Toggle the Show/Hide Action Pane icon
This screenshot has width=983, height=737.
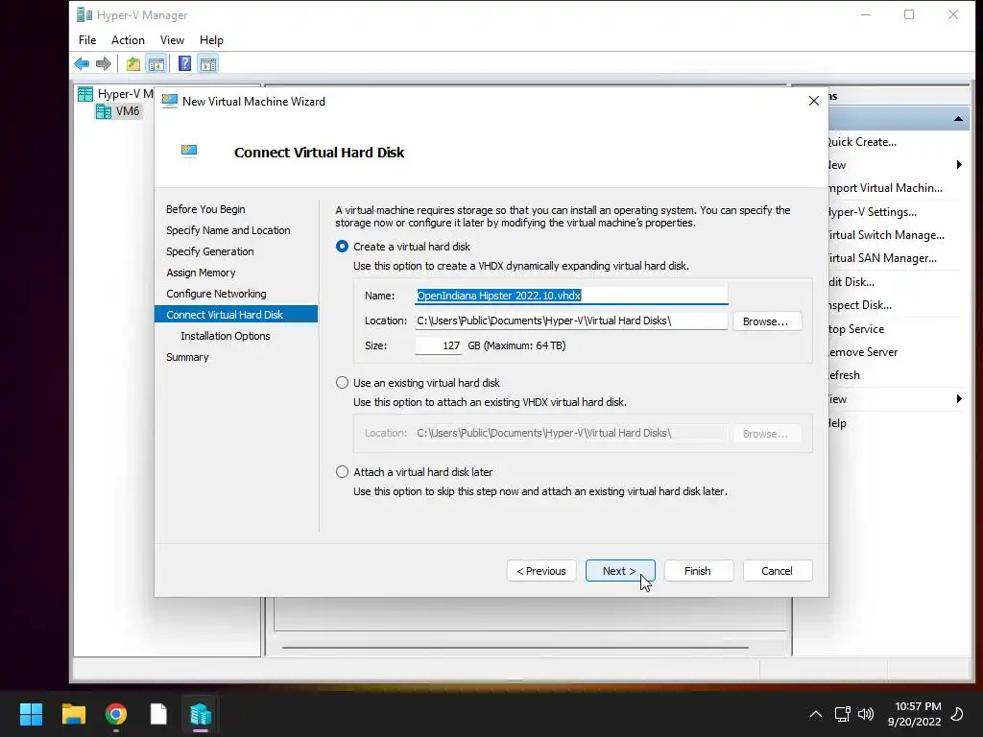click(208, 63)
